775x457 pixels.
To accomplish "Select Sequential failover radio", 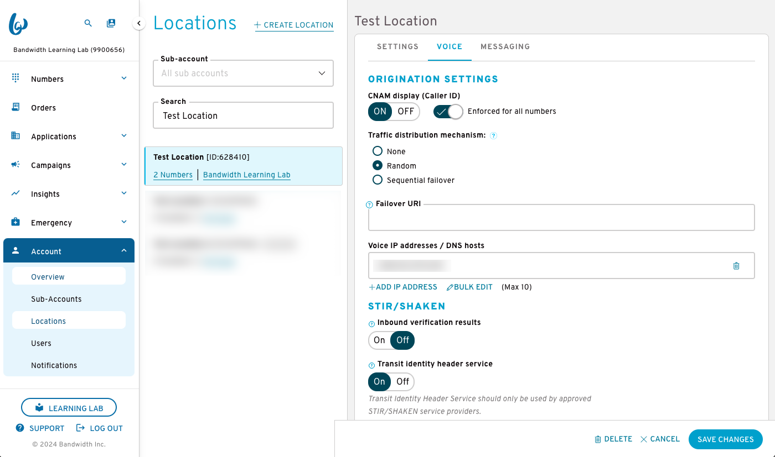I will pos(378,180).
